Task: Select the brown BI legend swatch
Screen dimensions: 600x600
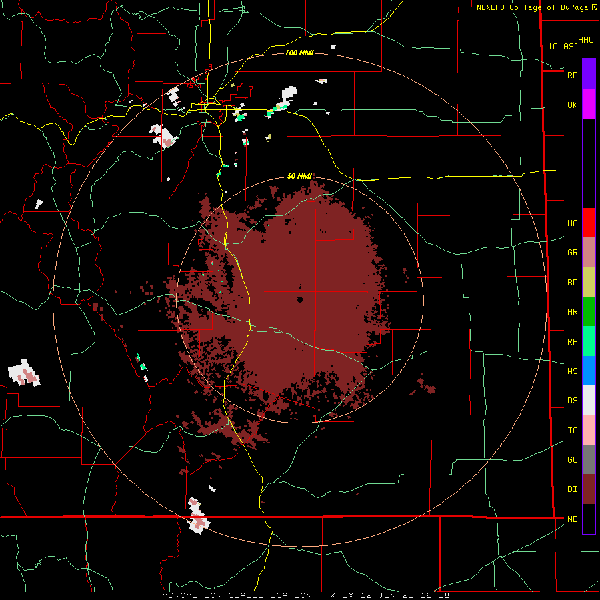Action: point(589,489)
